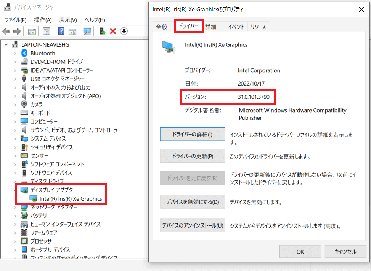The width and height of the screenshot is (371, 271).
Task: Click the Back arrow toolbar icon
Action: [x=6, y=31]
